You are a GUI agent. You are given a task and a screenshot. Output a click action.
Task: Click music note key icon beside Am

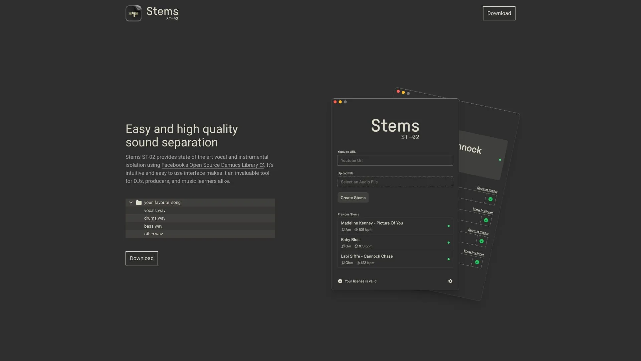343,230
